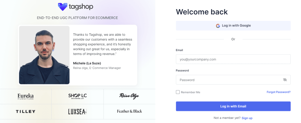The image size is (301, 123).
Task: Check the Remember Me checkbox
Action: pyautogui.click(x=178, y=92)
